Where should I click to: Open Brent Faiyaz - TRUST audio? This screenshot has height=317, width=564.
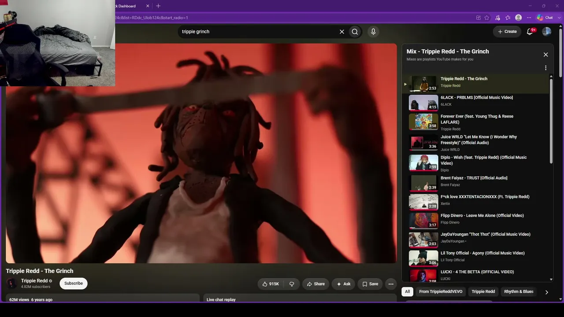click(x=474, y=178)
